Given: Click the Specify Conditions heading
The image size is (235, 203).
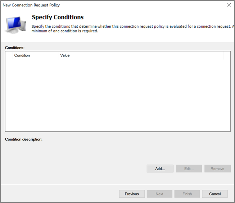Looking at the screenshot, I should [58, 17].
